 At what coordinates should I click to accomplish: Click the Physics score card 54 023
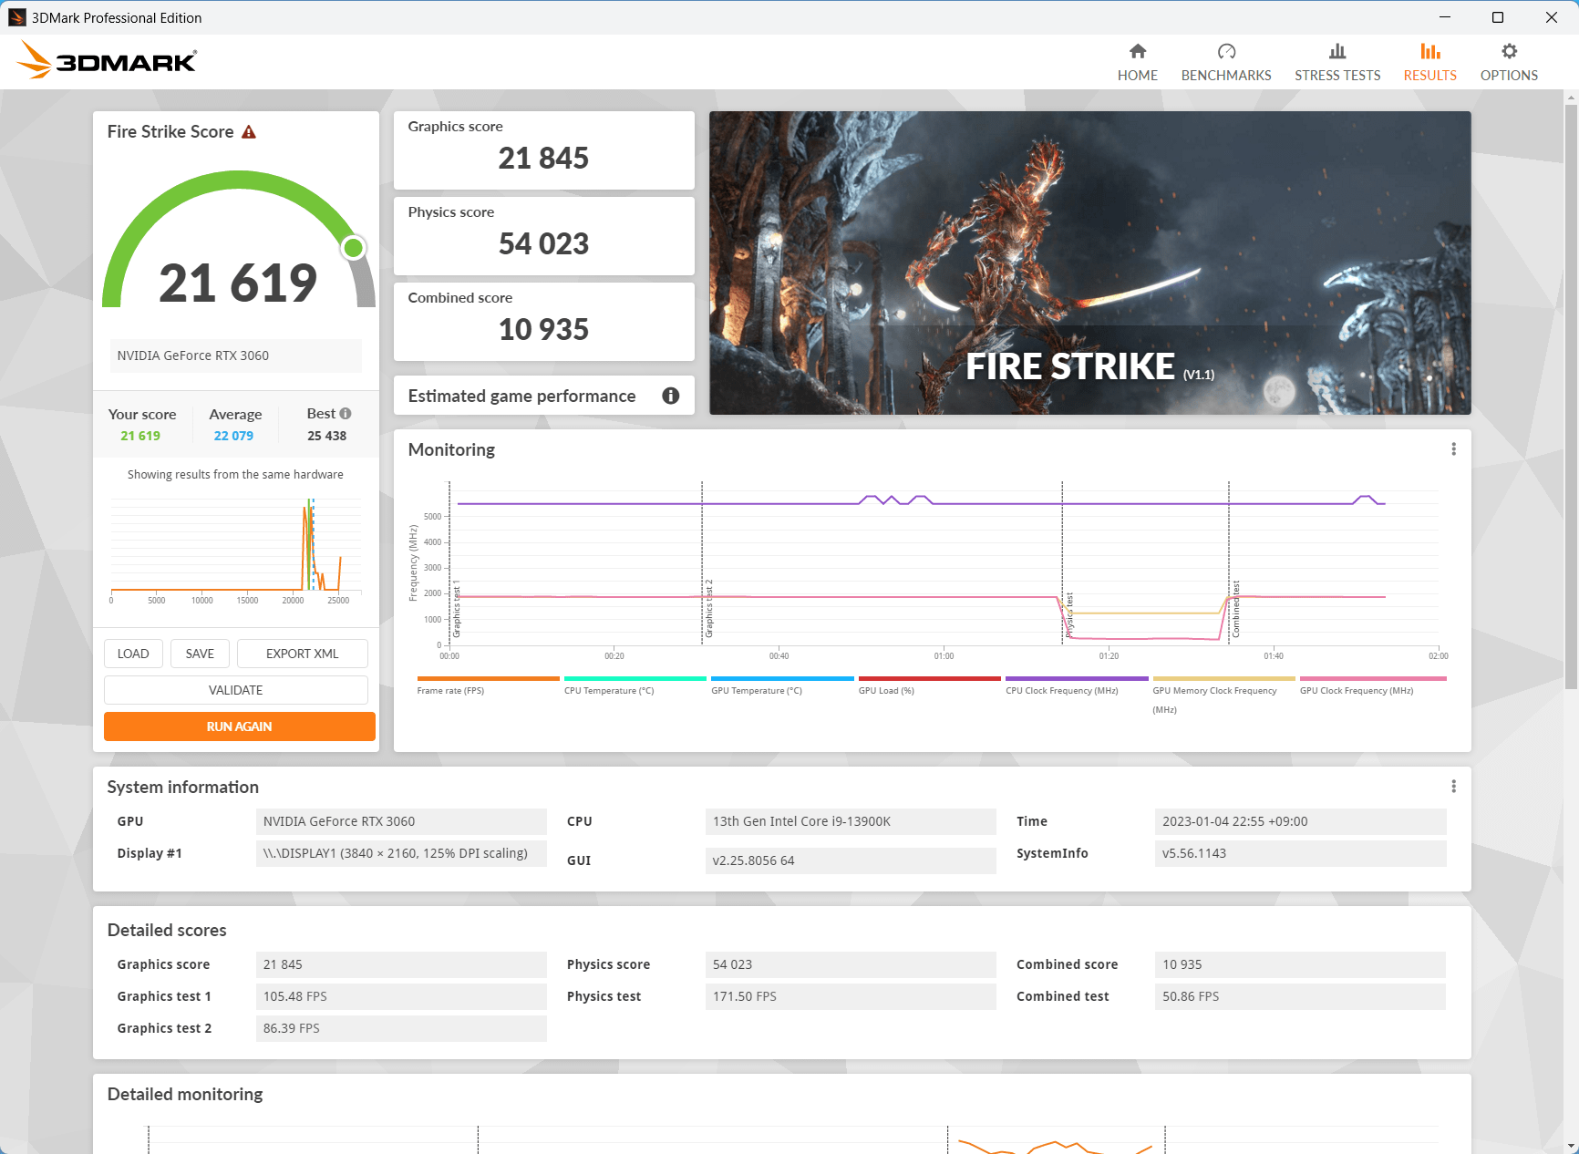pyautogui.click(x=544, y=236)
